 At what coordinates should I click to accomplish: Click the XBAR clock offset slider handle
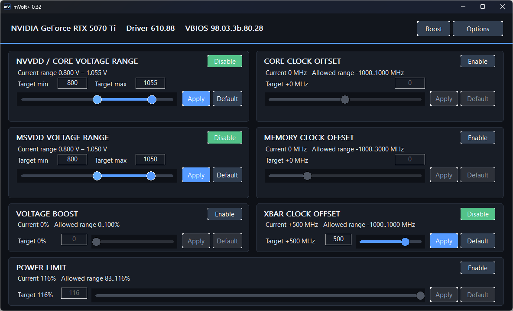click(x=405, y=242)
